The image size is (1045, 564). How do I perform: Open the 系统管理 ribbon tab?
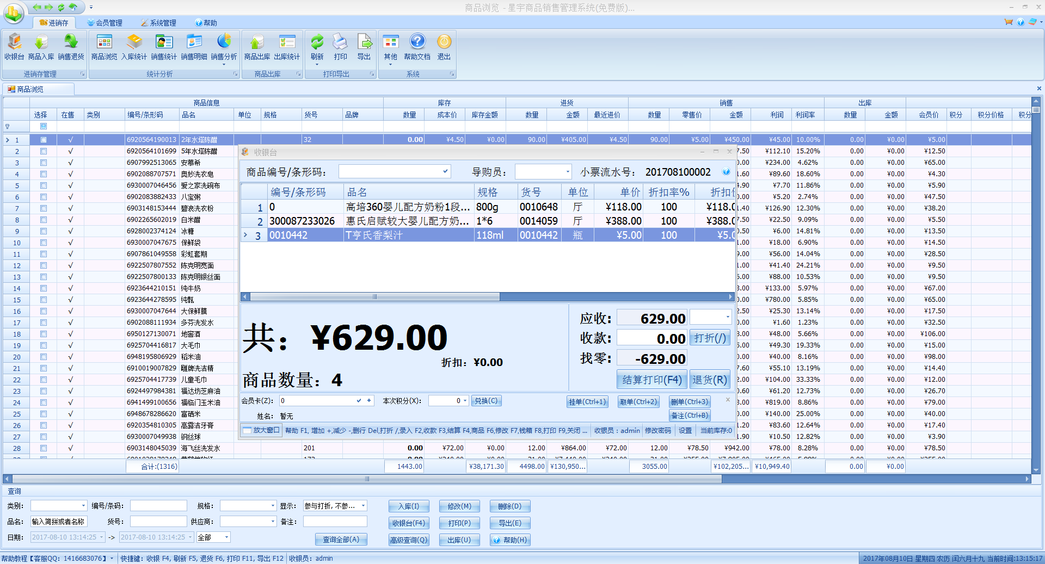(158, 23)
